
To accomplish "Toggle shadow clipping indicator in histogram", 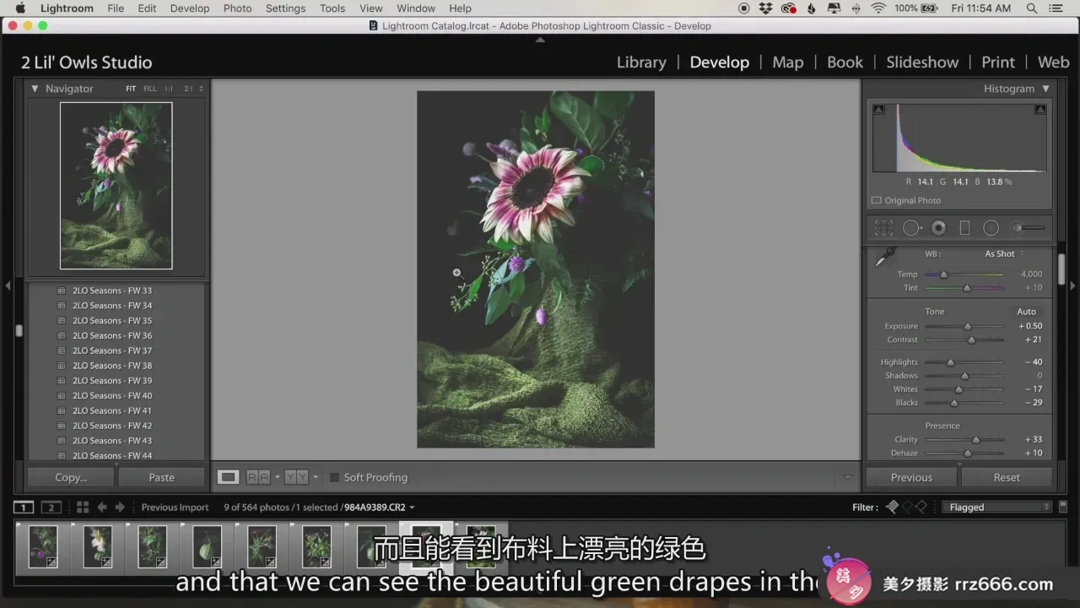I will tap(879, 110).
